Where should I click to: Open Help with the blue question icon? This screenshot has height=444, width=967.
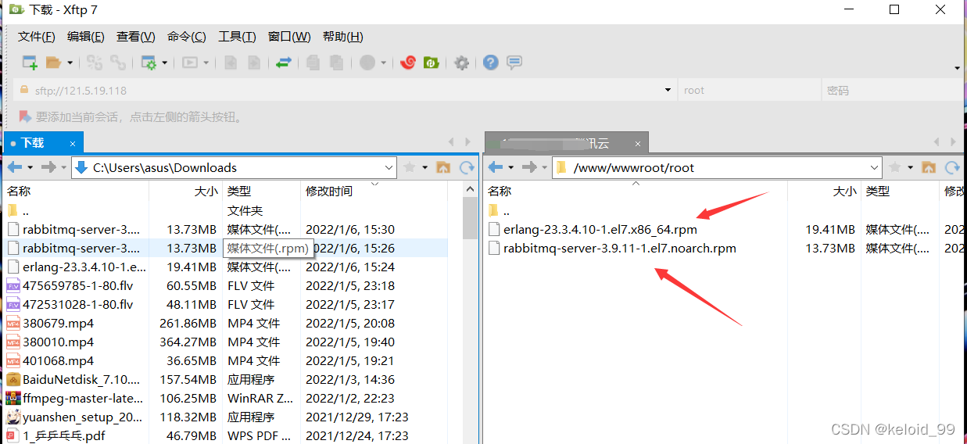(x=490, y=63)
